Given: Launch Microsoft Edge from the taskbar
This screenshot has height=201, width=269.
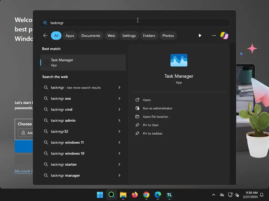Looking at the screenshot, I should coord(158,195).
